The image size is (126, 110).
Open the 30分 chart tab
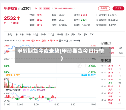coord(36,35)
